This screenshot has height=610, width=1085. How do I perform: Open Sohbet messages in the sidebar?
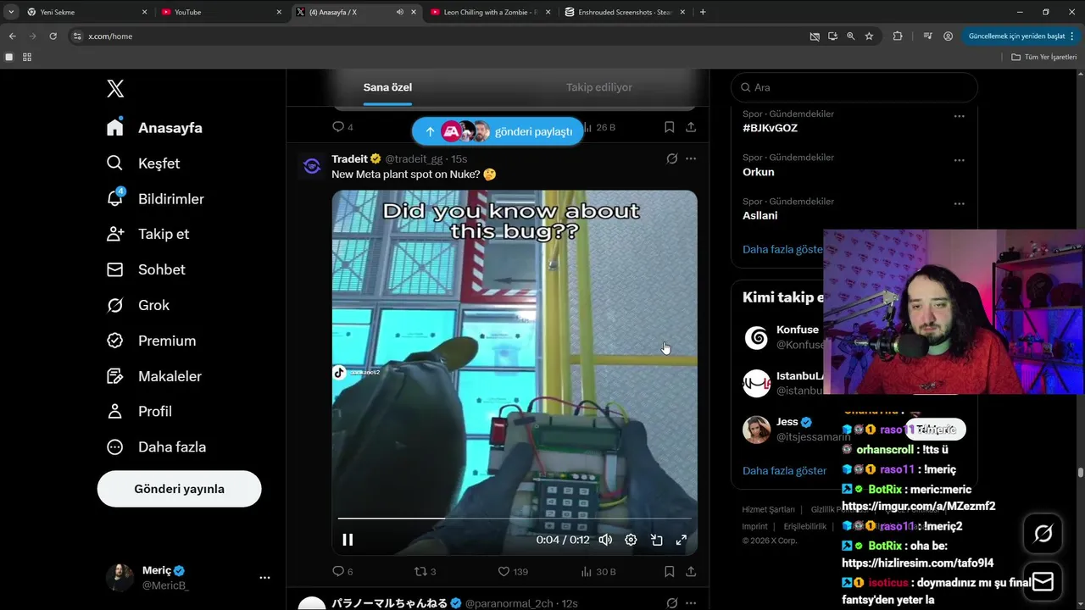(x=146, y=269)
